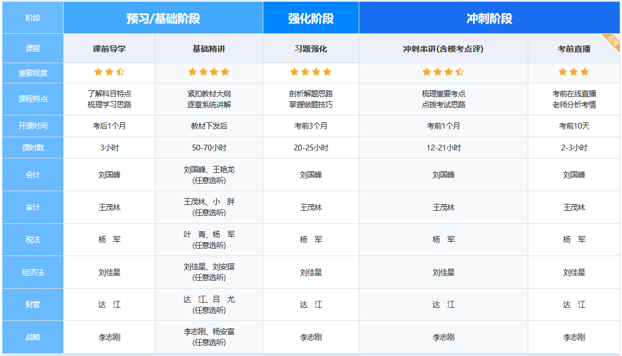Screen dimensions: 622x356
Task: Click the 了解科目特点 梳理学习思路 cell
Action: pos(109,99)
